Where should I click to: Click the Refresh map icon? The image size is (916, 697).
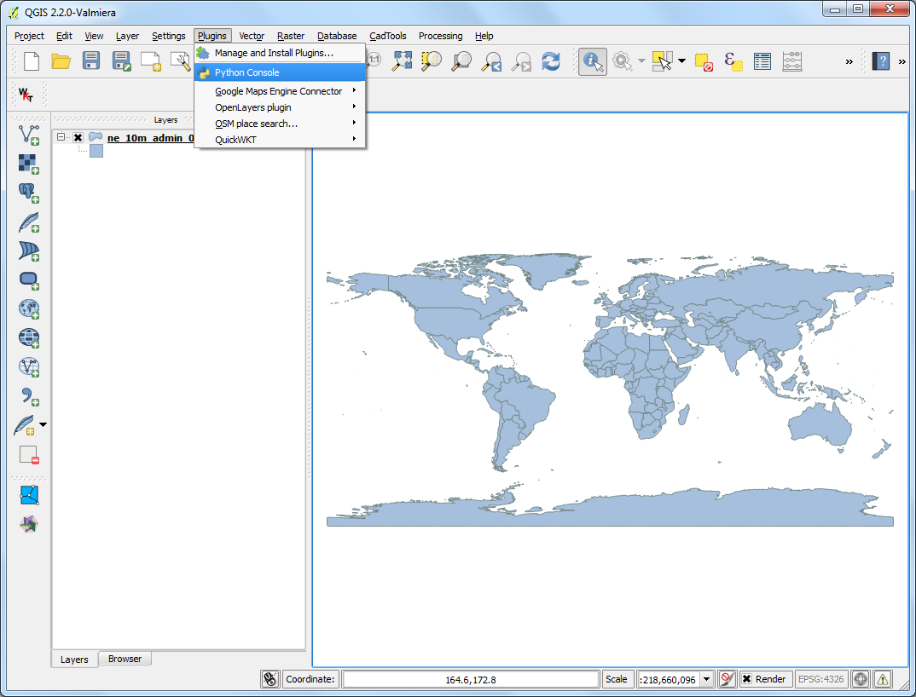tap(551, 60)
